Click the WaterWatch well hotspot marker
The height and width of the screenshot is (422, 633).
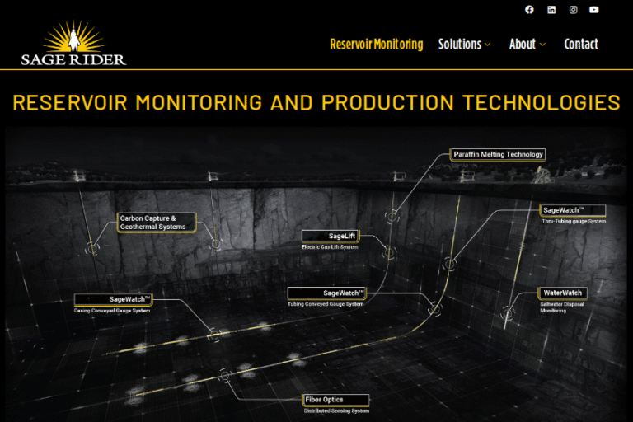[x=509, y=313]
